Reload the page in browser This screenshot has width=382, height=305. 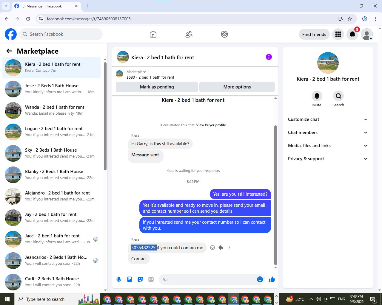pyautogui.click(x=28, y=19)
